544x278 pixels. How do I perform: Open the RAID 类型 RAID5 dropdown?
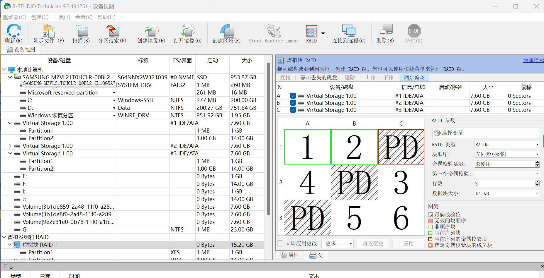click(507, 145)
